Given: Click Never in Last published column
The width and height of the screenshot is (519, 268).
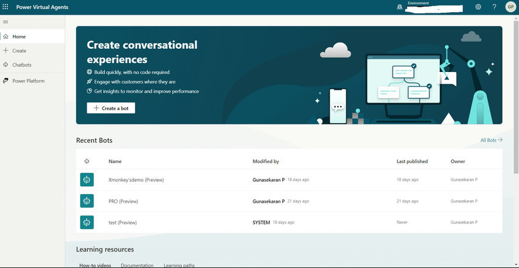Looking at the screenshot, I should [402, 222].
